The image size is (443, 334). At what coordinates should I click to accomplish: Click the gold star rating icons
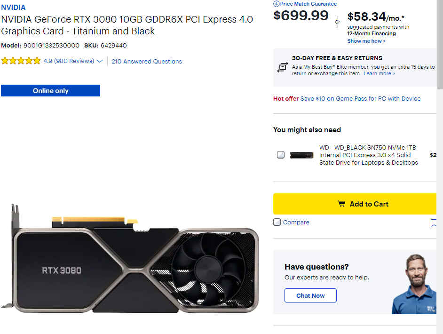click(21, 61)
